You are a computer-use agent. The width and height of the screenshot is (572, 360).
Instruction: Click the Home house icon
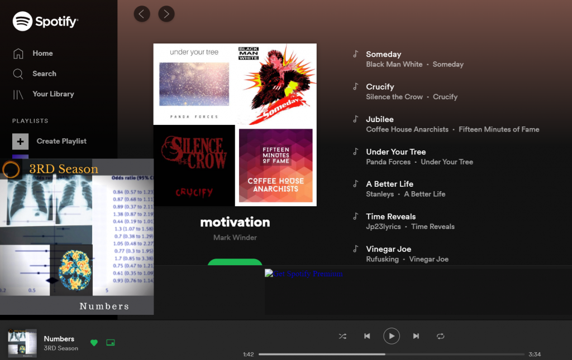(18, 53)
